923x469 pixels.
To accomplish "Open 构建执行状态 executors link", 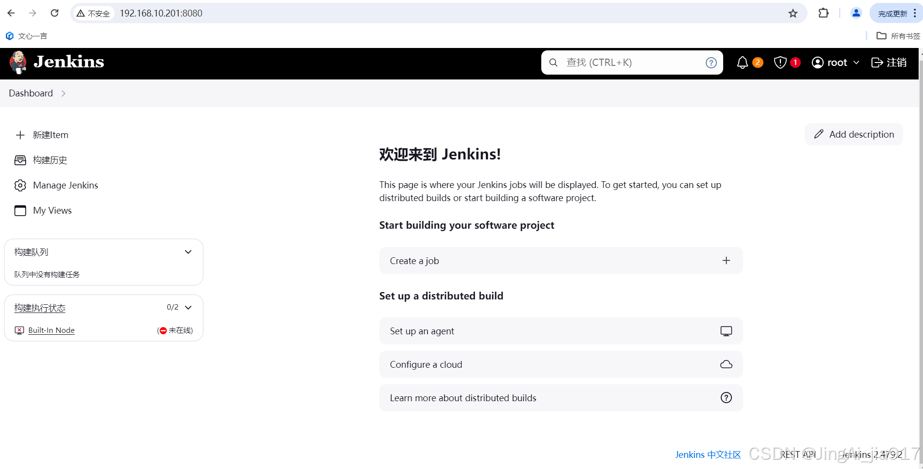I will (x=40, y=308).
